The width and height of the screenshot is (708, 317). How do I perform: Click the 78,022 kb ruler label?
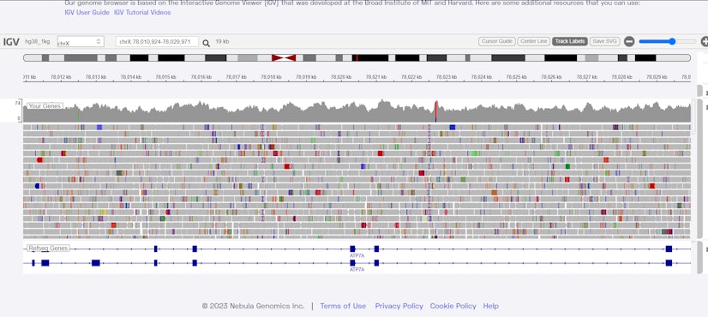pyautogui.click(x=411, y=77)
